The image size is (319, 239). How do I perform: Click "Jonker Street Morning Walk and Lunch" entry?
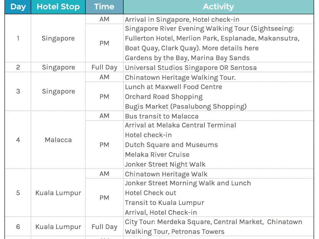tap(188, 183)
